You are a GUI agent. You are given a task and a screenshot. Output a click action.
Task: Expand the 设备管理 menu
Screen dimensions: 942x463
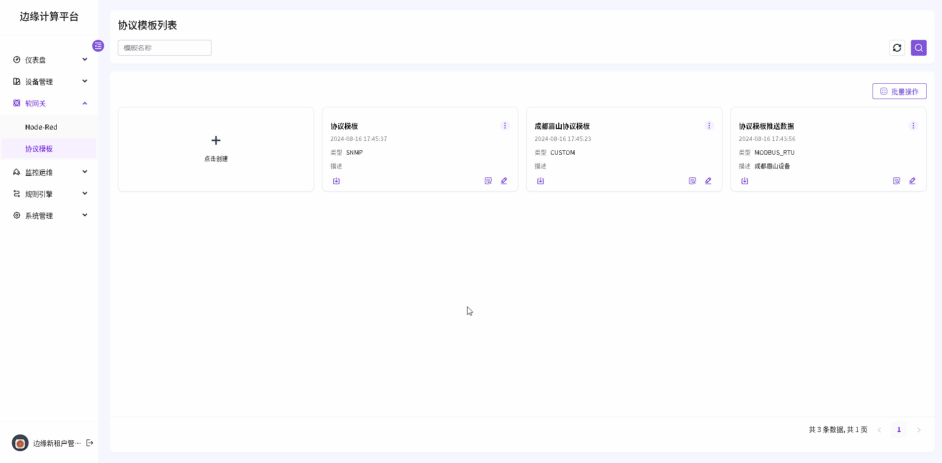point(49,81)
